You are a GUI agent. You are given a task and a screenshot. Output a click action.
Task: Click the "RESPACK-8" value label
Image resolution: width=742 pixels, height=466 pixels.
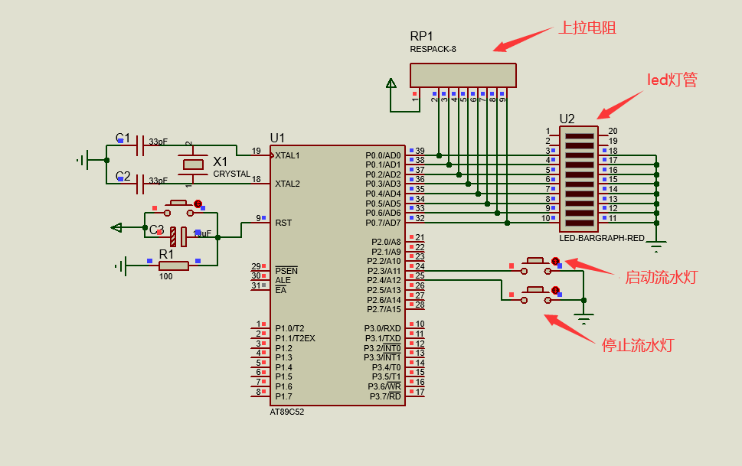[433, 49]
